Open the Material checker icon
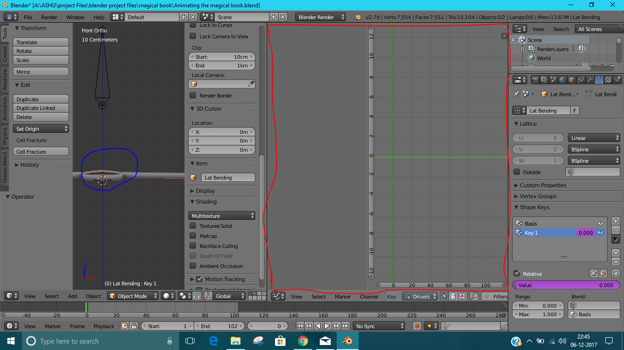The image size is (624, 350). point(608,80)
